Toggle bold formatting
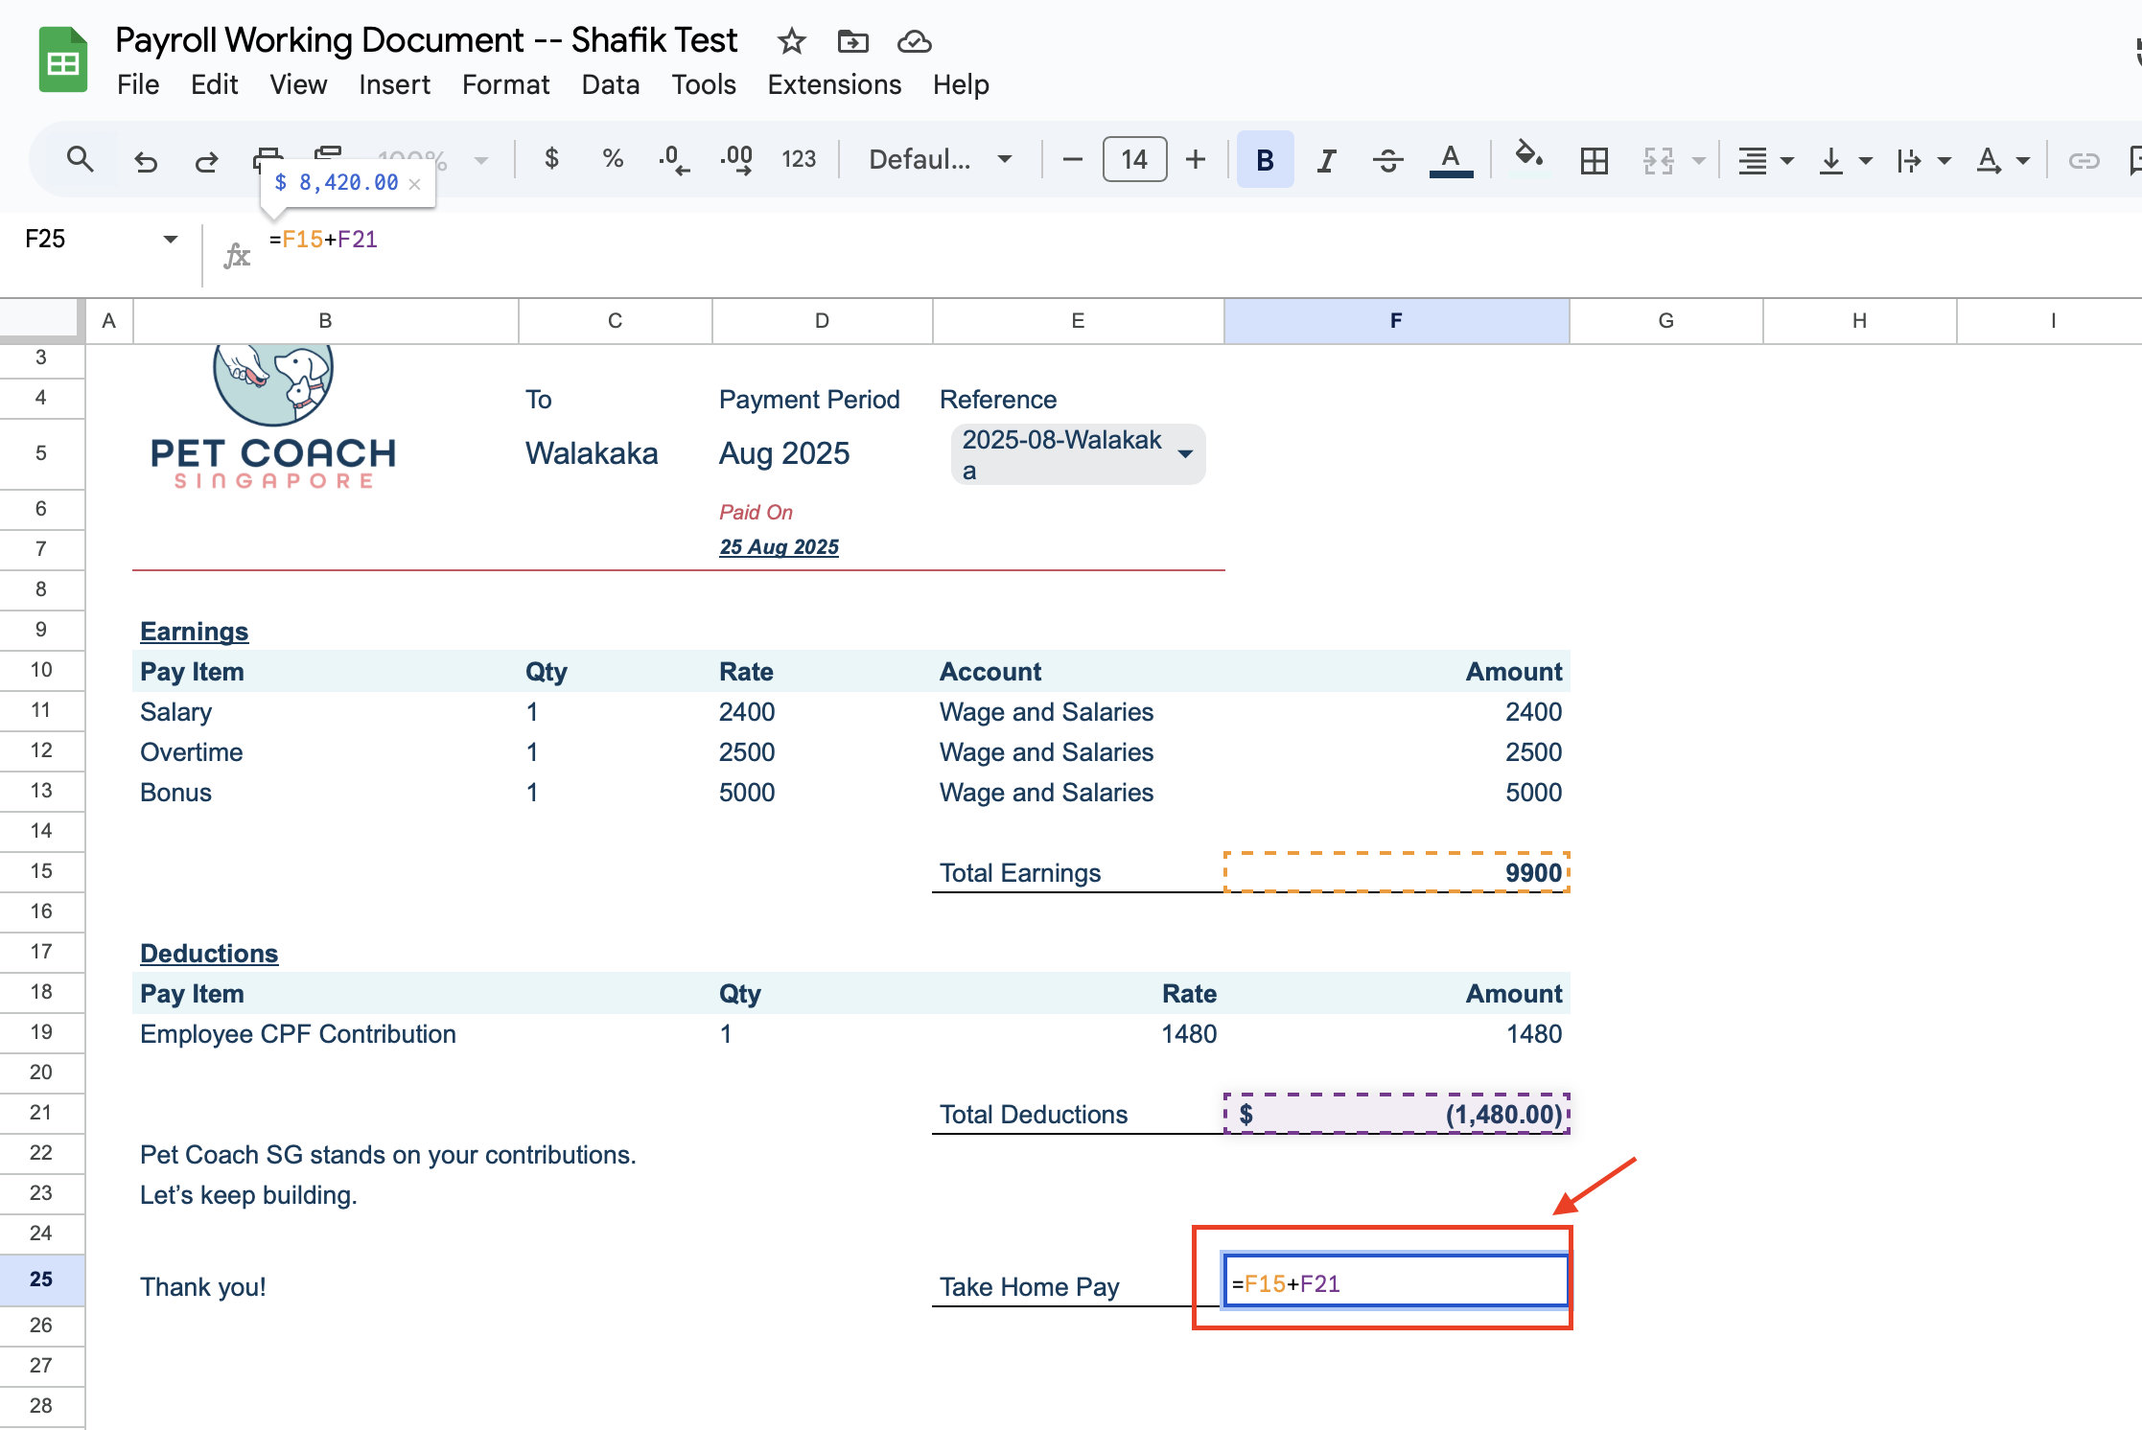 (x=1265, y=159)
